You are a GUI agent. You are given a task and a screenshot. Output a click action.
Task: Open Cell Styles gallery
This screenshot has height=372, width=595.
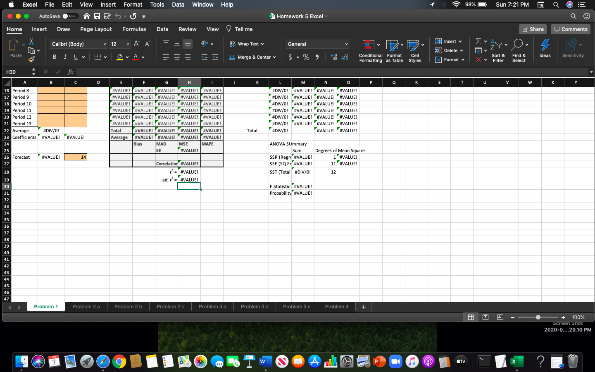[x=415, y=51]
